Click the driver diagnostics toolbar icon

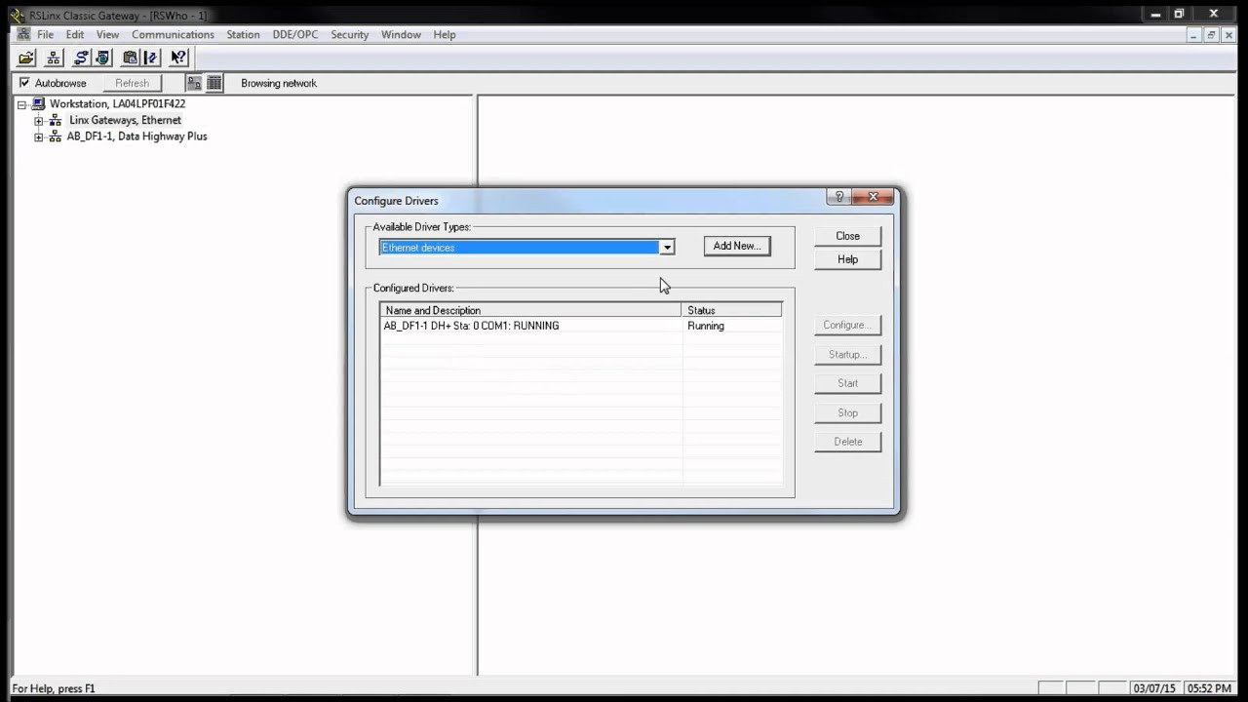click(102, 58)
